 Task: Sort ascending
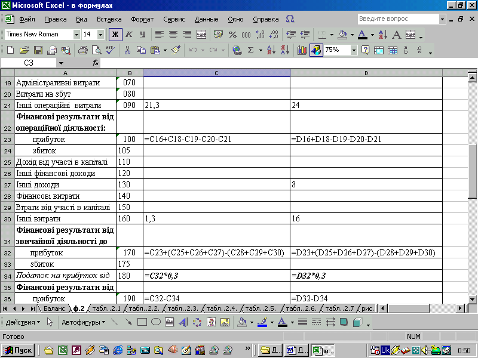point(271,50)
